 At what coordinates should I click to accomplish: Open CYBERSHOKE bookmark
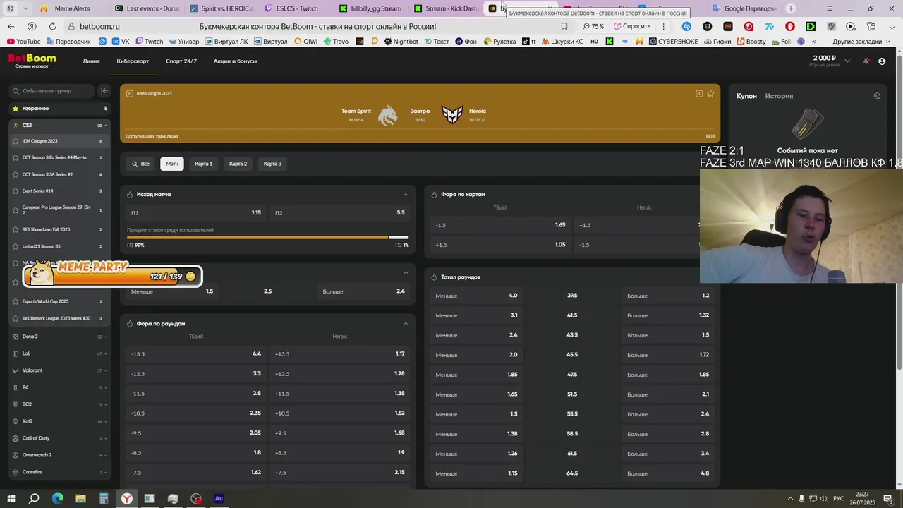coord(673,42)
